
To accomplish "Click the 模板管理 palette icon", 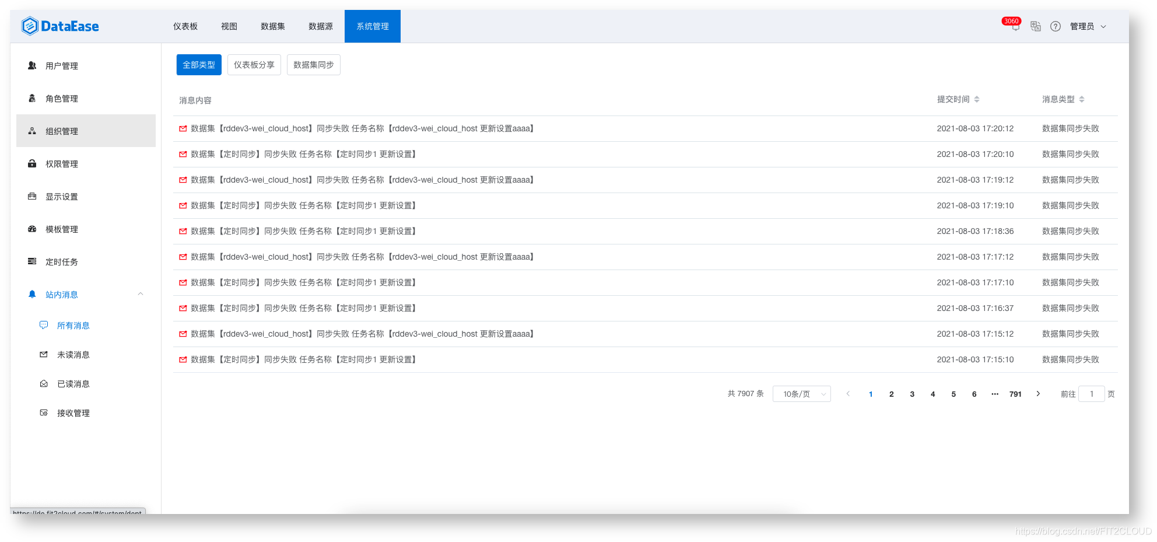I will [32, 229].
